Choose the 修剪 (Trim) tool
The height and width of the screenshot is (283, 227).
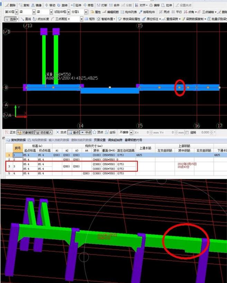pyautogui.click(x=88, y=6)
